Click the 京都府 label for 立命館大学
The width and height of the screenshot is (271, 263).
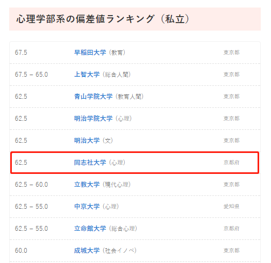pos(231,229)
